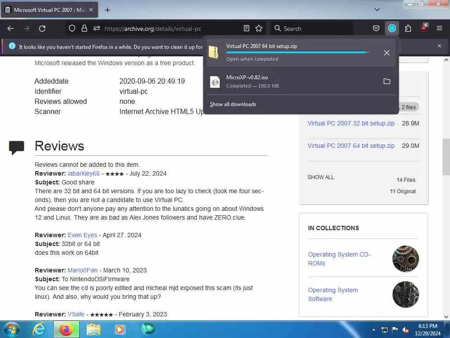Select the identifier value virtual-pc
This screenshot has height=338, width=450.
(x=134, y=92)
